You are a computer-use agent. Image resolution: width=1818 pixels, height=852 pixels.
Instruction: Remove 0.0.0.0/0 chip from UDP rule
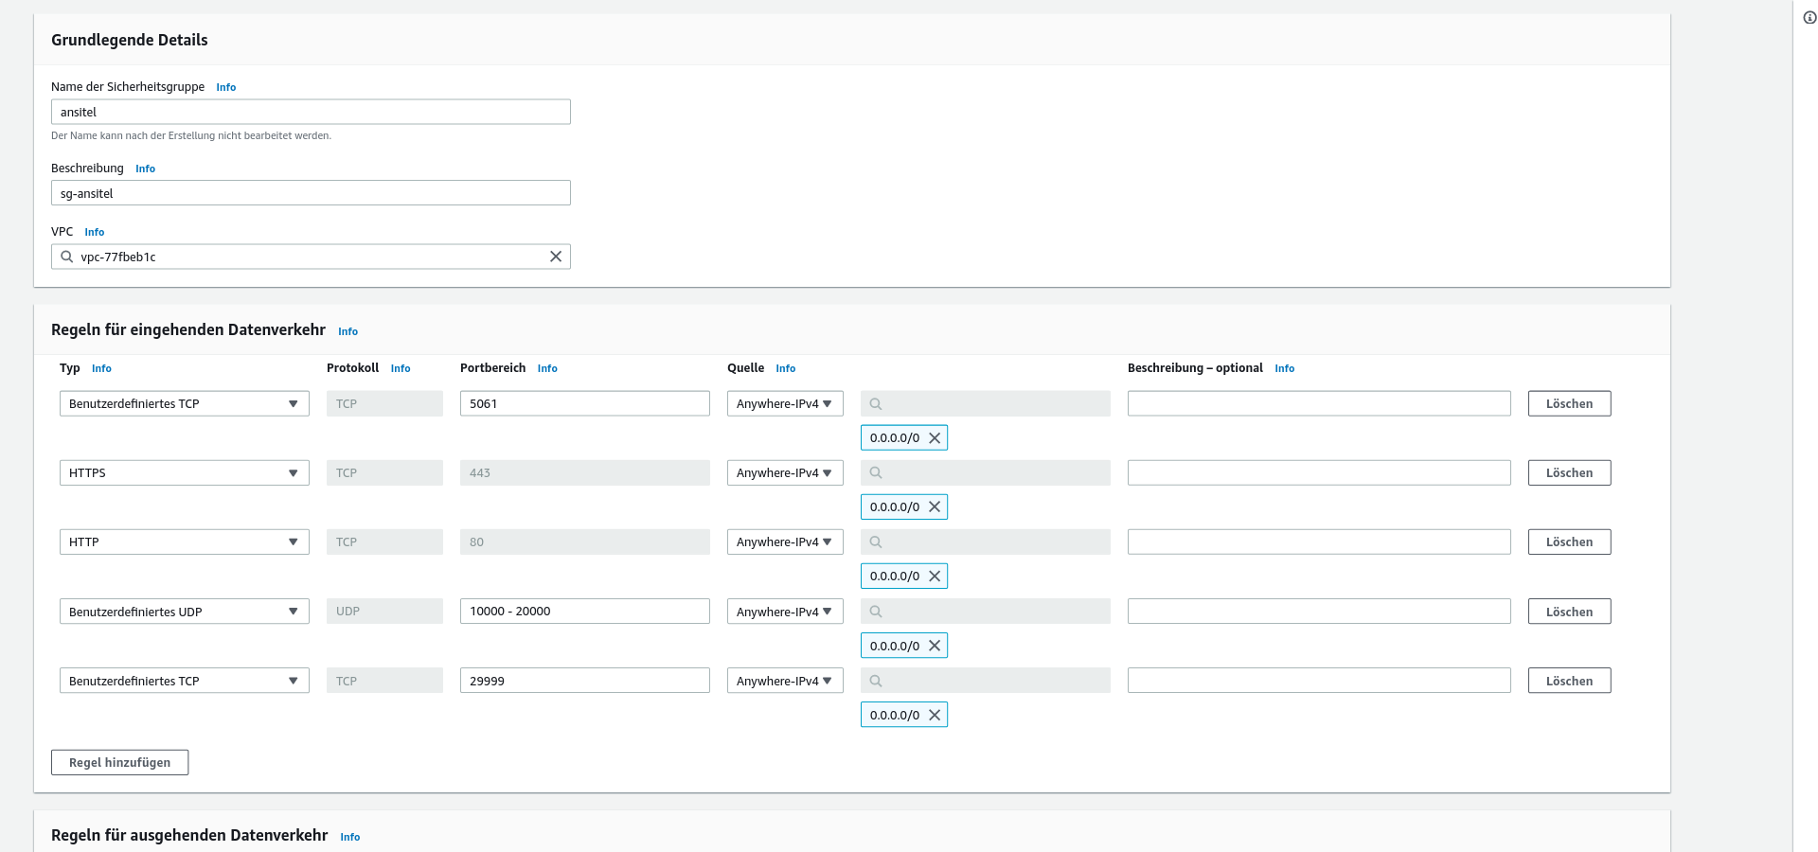935,646
